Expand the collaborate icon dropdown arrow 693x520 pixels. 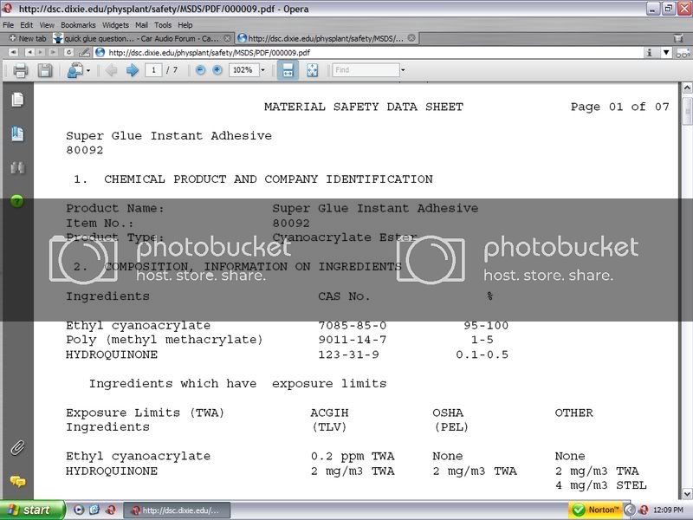(x=88, y=71)
